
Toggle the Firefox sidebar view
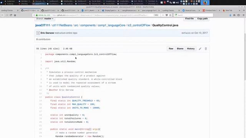[x=239, y=15]
